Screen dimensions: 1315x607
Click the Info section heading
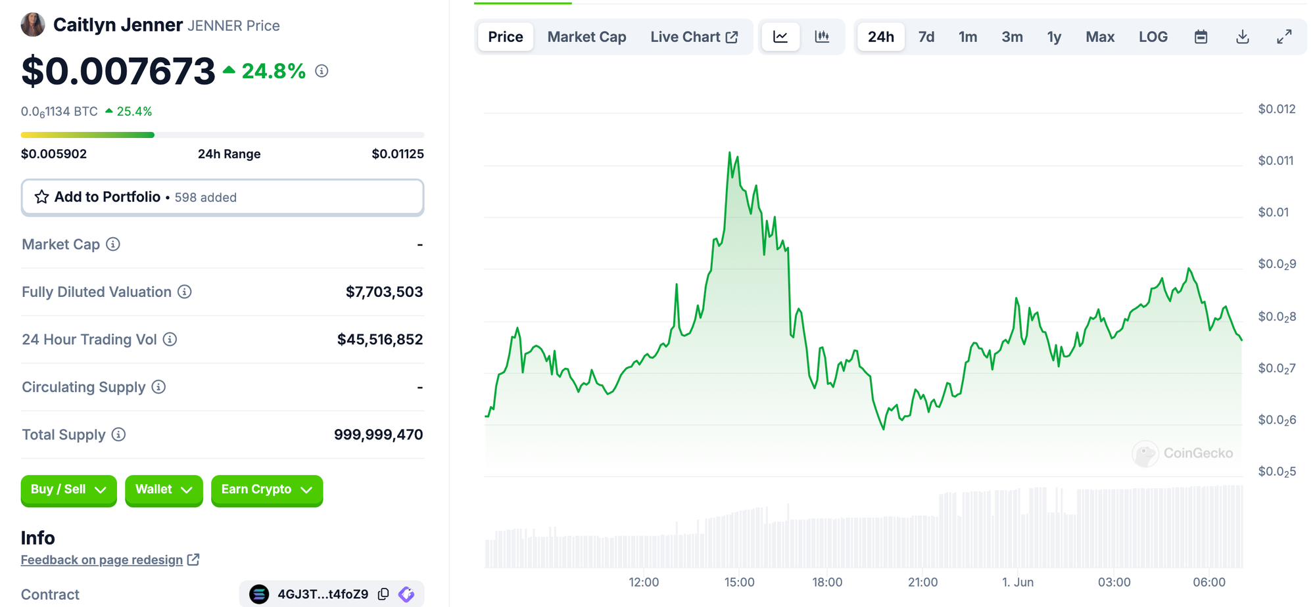pyautogui.click(x=38, y=538)
